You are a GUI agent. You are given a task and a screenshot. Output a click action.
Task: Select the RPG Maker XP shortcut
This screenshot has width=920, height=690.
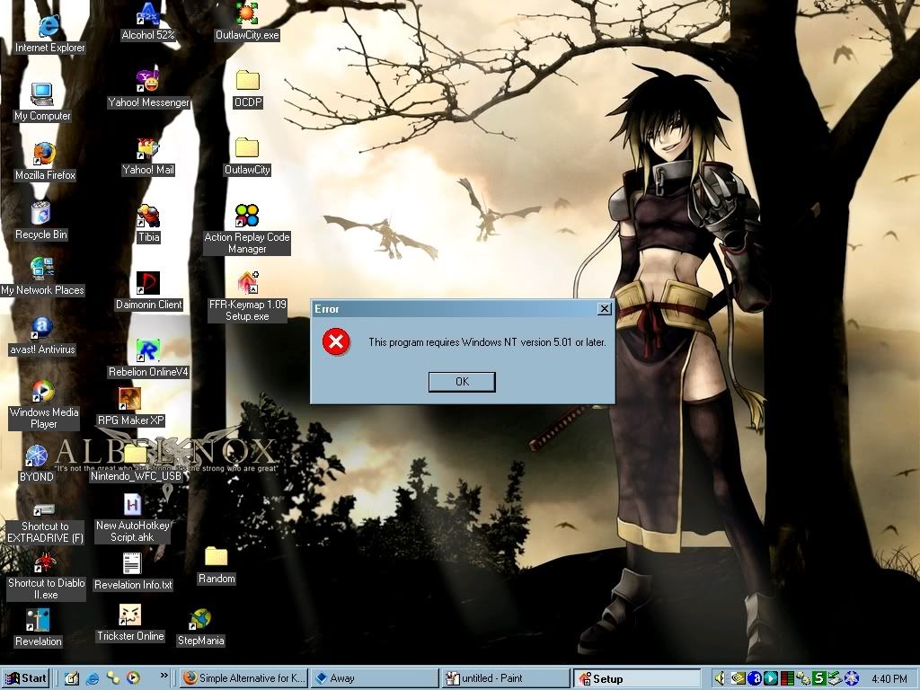[130, 399]
